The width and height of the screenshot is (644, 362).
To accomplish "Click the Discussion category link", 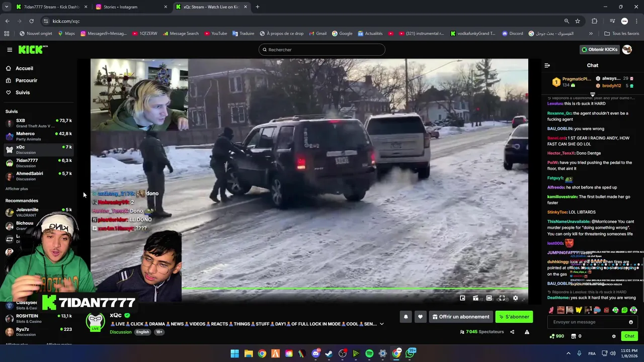I will pyautogui.click(x=120, y=332).
